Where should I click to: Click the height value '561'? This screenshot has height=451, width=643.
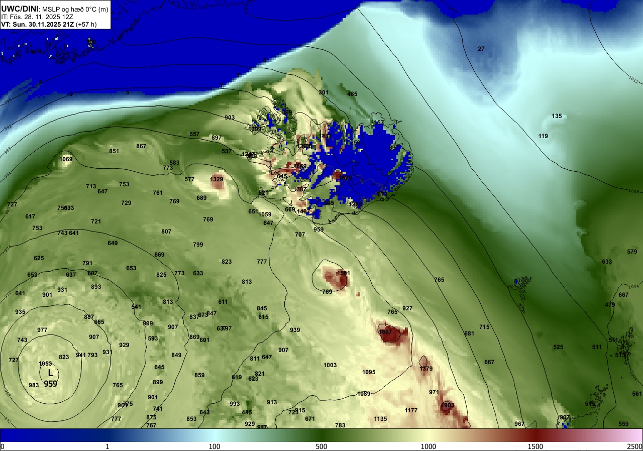(x=637, y=394)
